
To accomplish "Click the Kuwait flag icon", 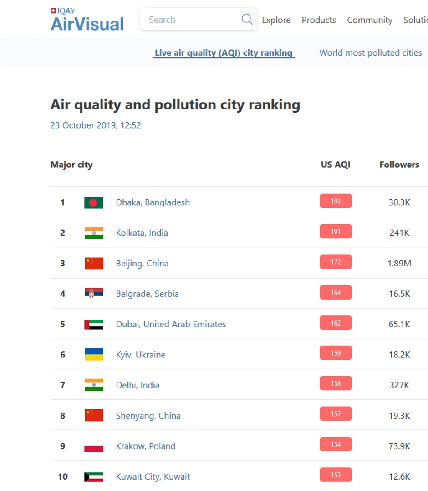I will [94, 476].
